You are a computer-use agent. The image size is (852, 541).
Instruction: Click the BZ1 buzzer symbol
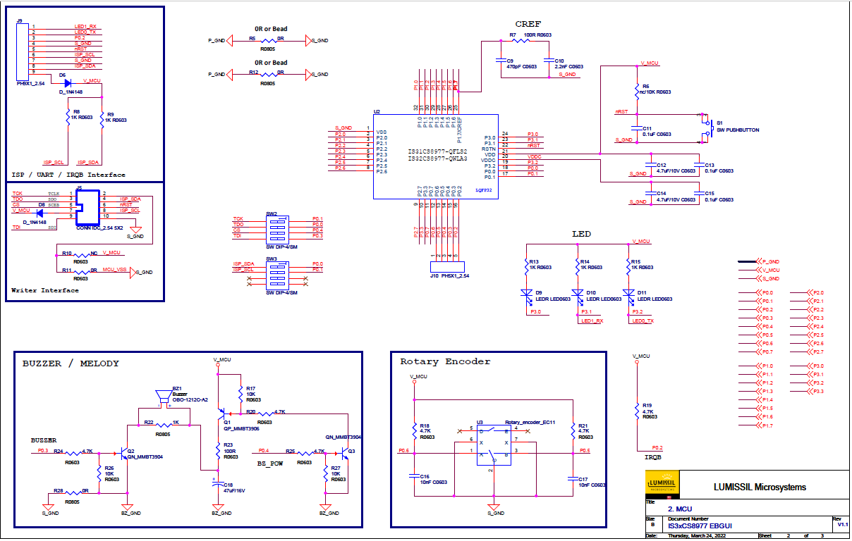tap(164, 400)
